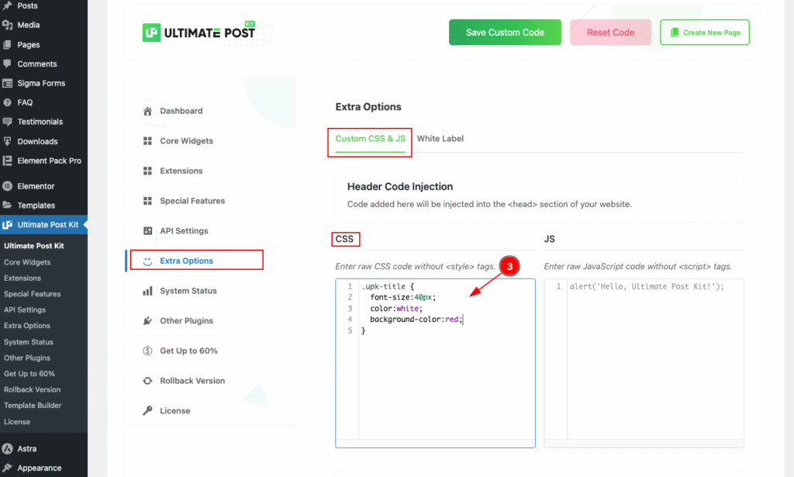Open License submenu link in WordPress sidebar
Image resolution: width=794 pixels, height=477 pixels.
click(17, 422)
